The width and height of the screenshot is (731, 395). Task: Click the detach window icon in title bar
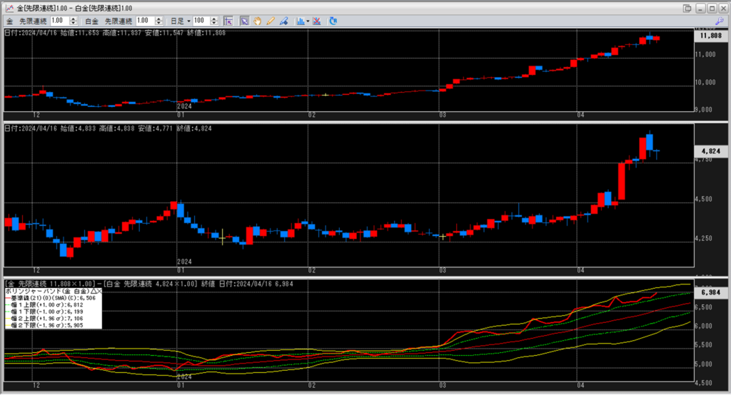pyautogui.click(x=687, y=8)
